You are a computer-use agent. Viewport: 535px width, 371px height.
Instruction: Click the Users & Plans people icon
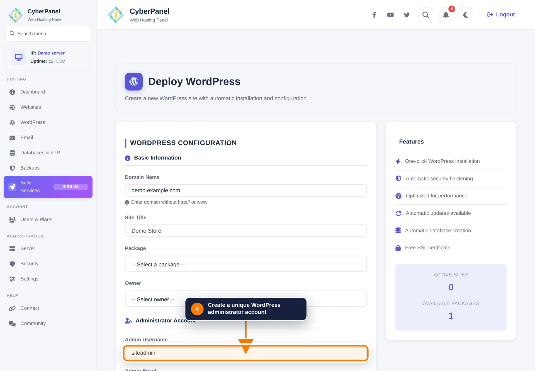coord(12,220)
